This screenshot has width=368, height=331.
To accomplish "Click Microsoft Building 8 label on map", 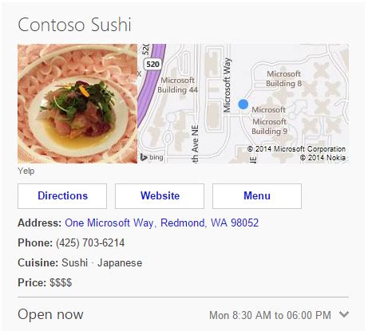I will click(x=283, y=78).
